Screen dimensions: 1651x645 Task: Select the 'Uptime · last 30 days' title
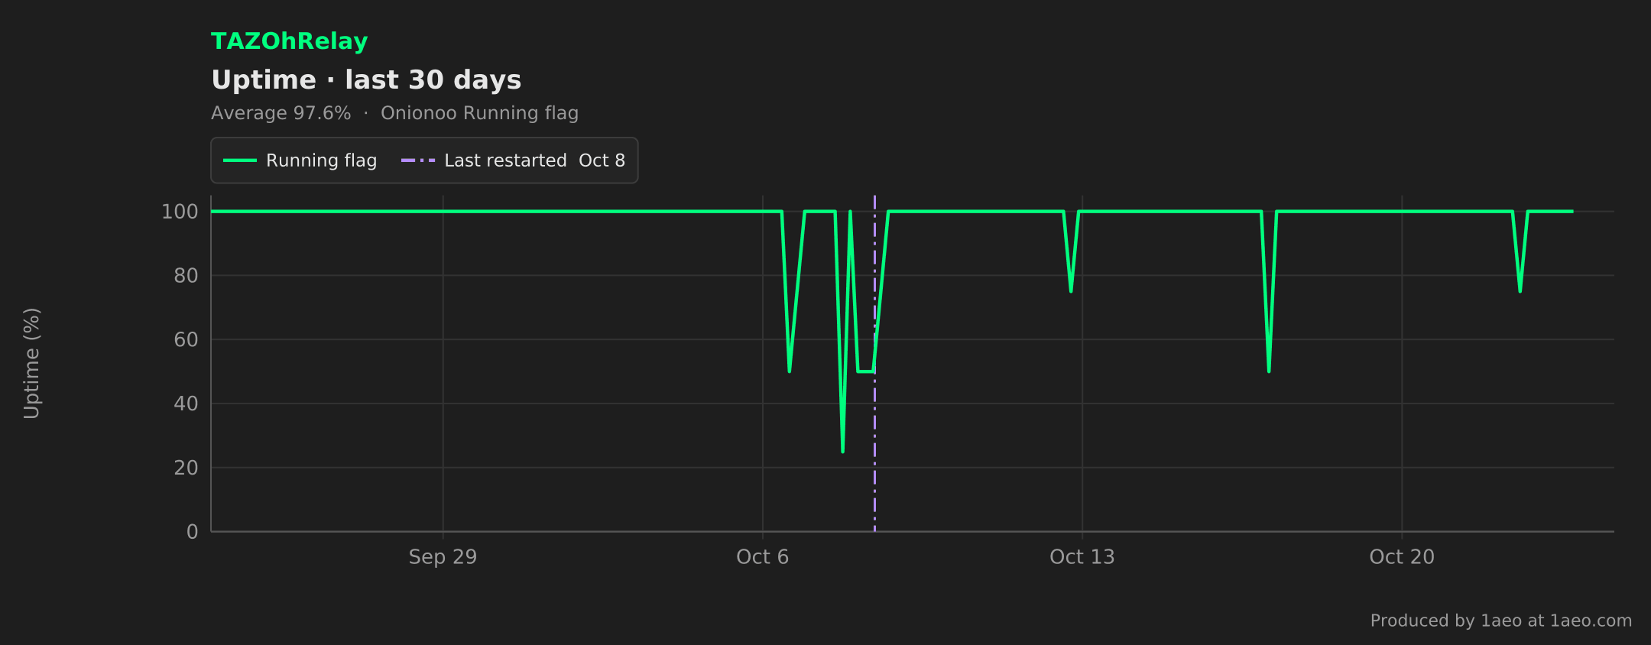click(366, 80)
